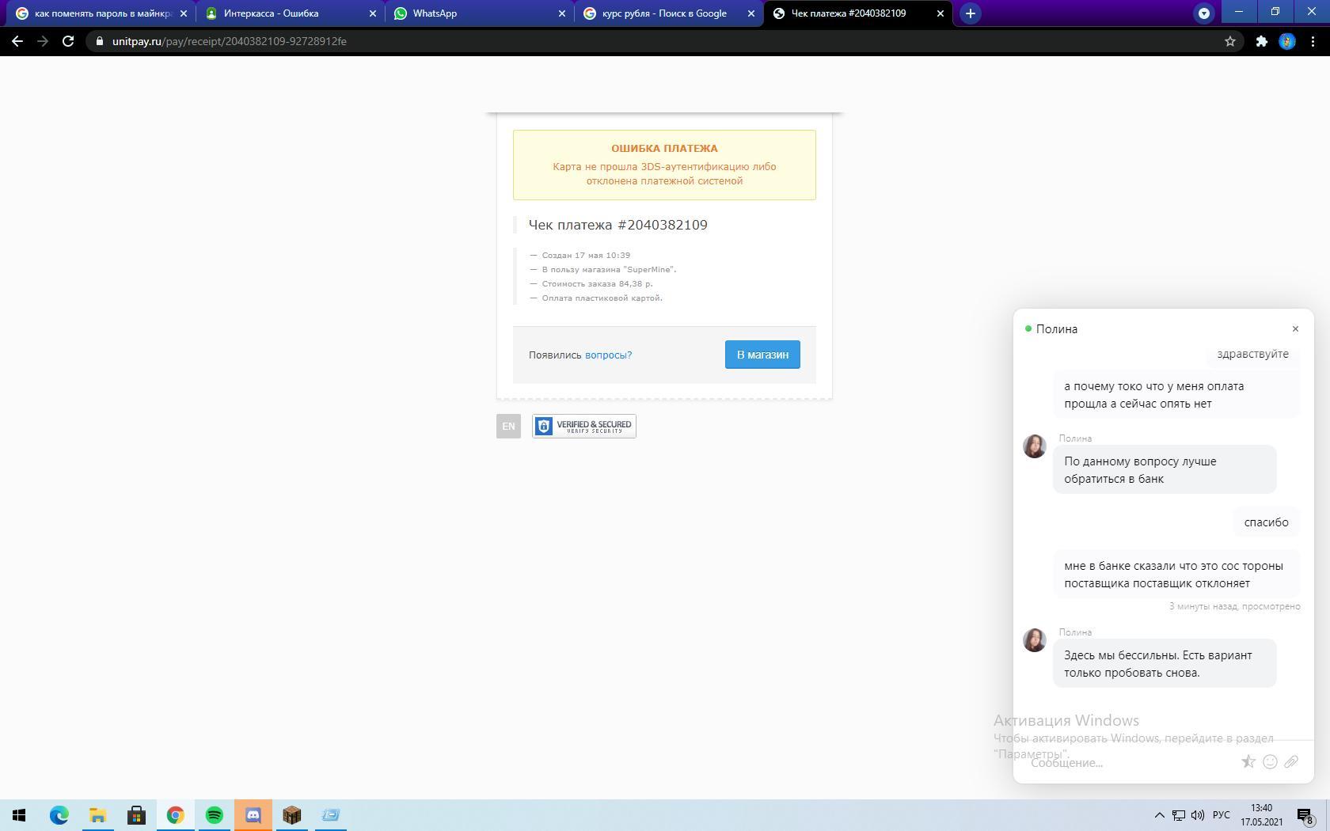Viewport: 1330px width, 831px height.
Task: Switch to the WhatsApp tab
Action: [x=479, y=13]
